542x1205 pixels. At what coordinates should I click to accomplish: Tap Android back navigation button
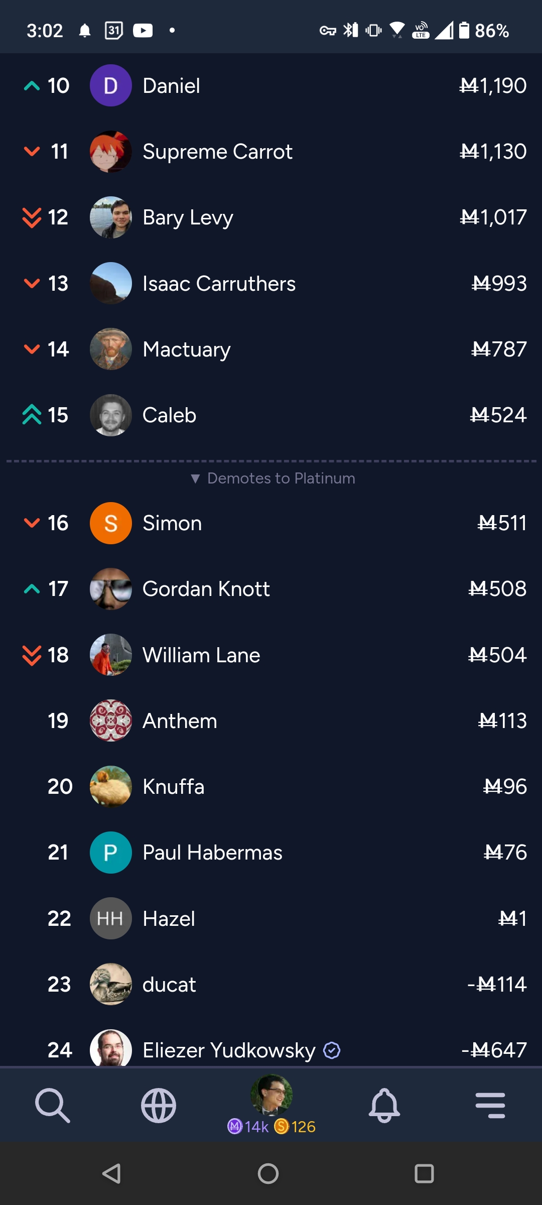pos(111,1173)
